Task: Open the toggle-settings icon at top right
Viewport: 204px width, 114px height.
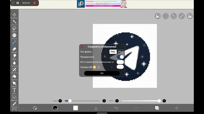Action: [x=157, y=16]
